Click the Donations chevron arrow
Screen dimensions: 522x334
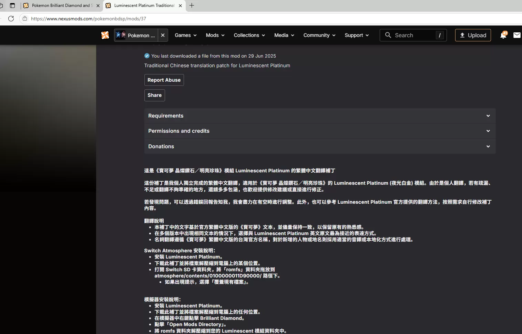coord(488,146)
